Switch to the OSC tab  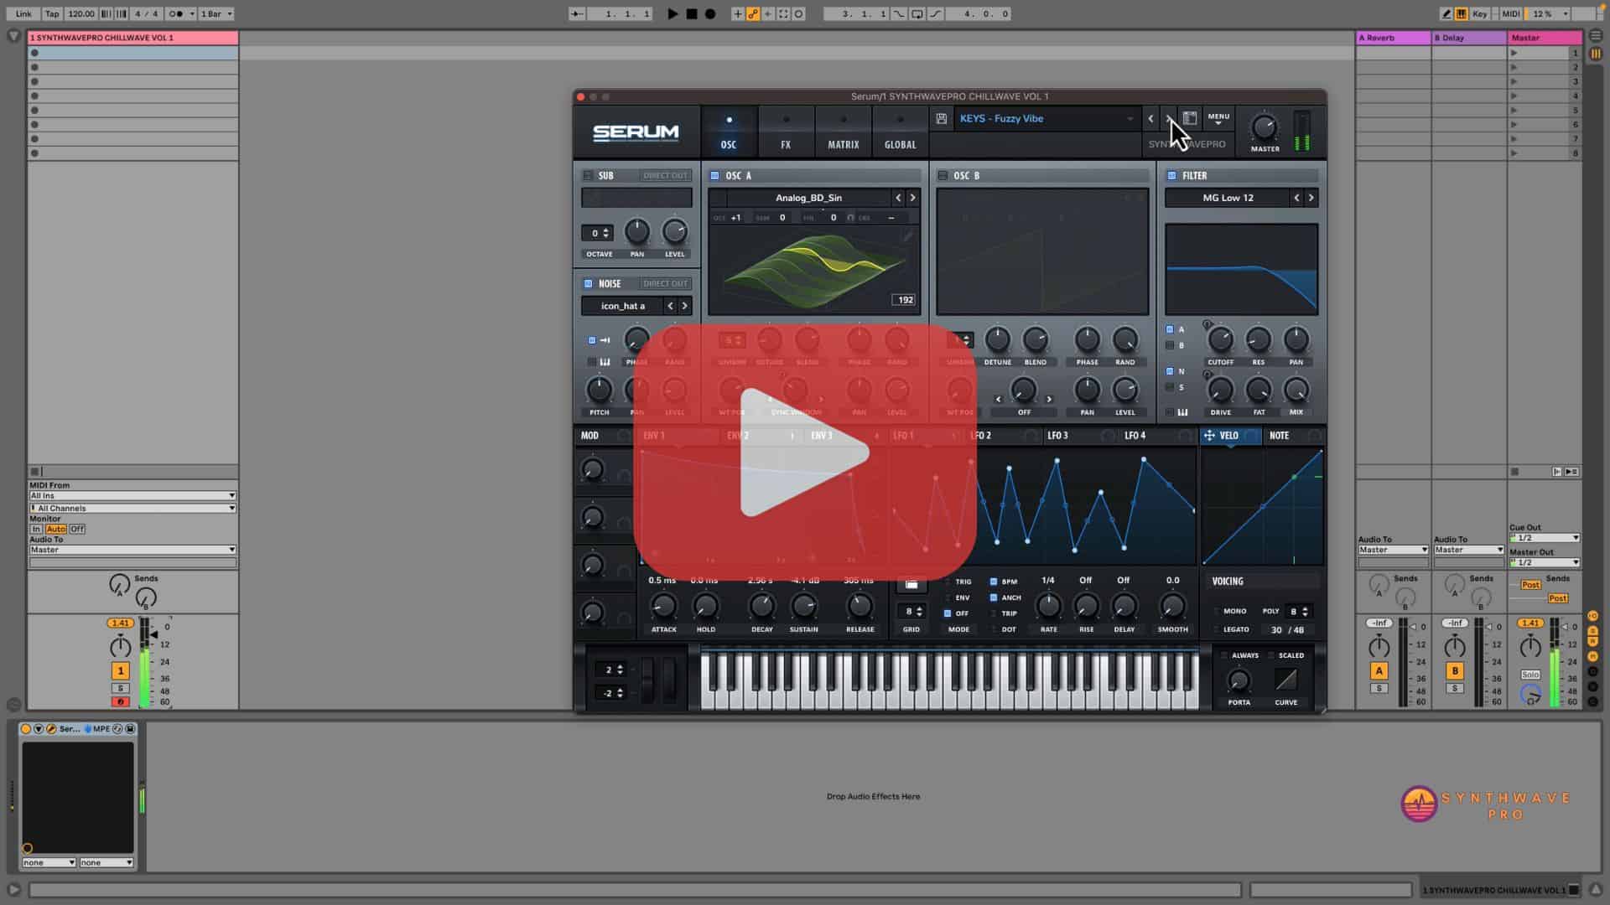click(729, 132)
